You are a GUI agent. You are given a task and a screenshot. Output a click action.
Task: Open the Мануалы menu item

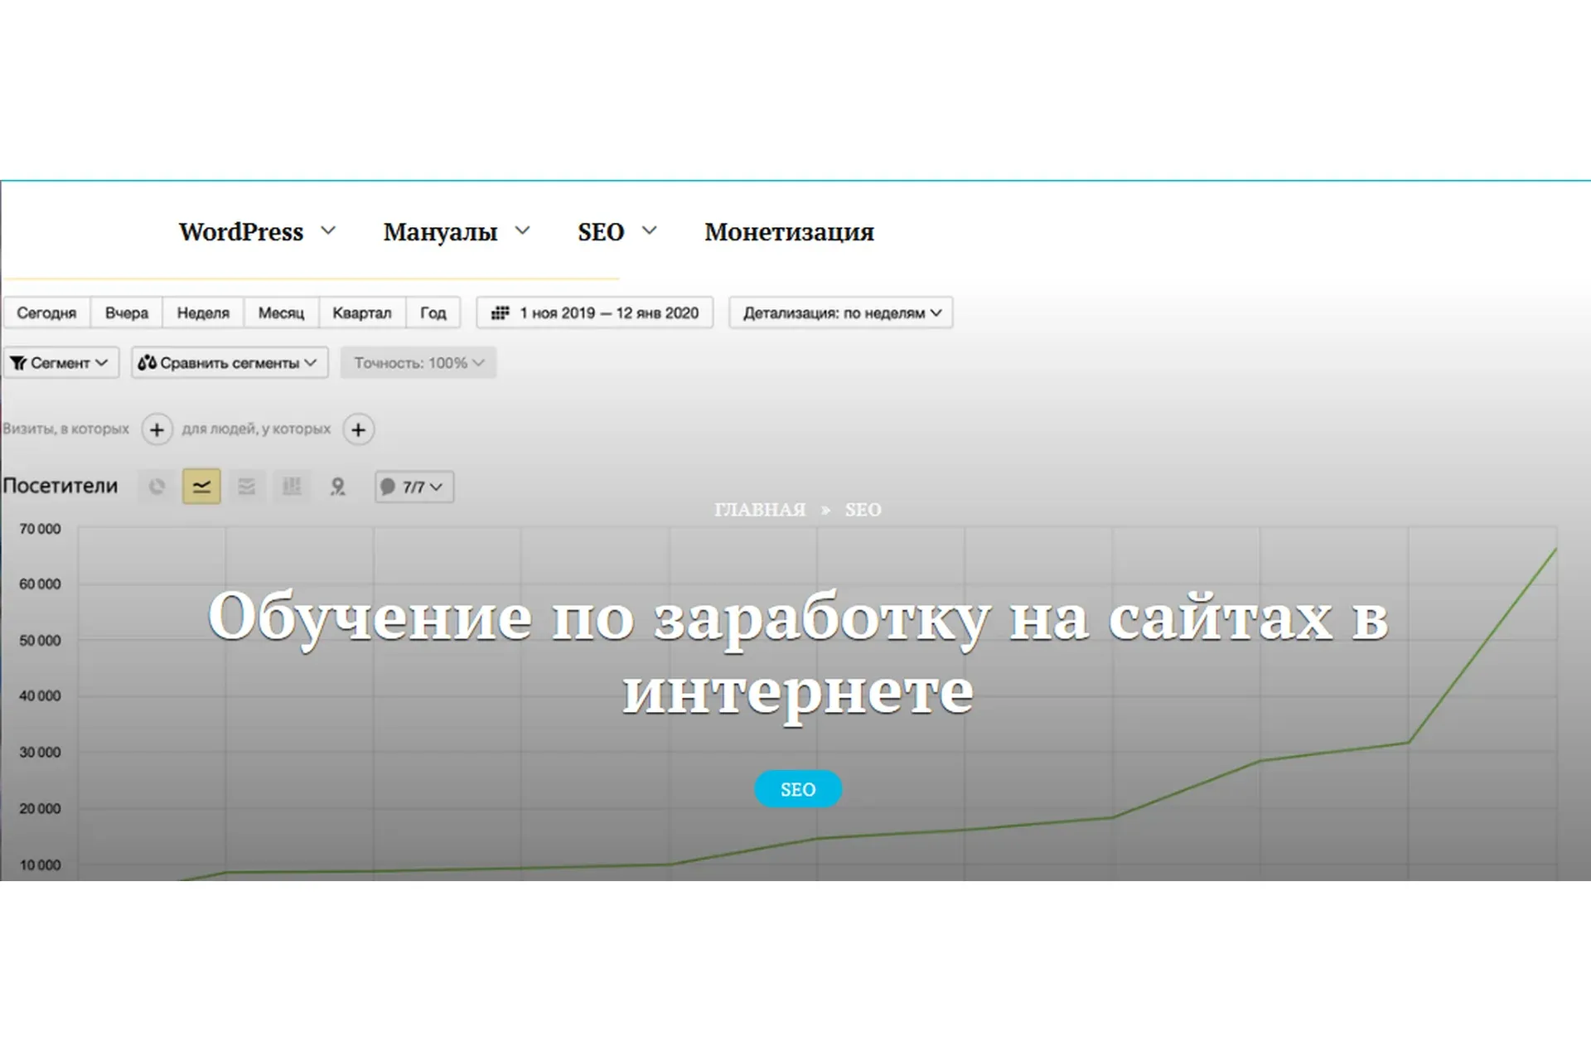click(440, 232)
